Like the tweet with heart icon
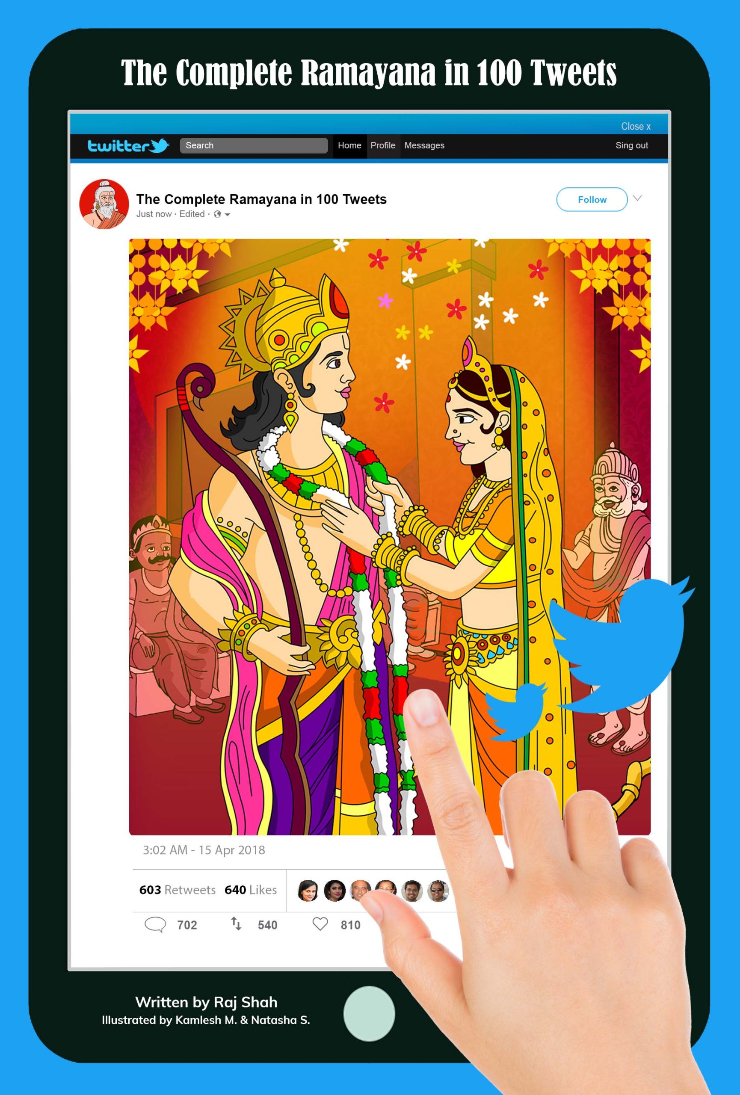The width and height of the screenshot is (740, 1095). point(320,924)
